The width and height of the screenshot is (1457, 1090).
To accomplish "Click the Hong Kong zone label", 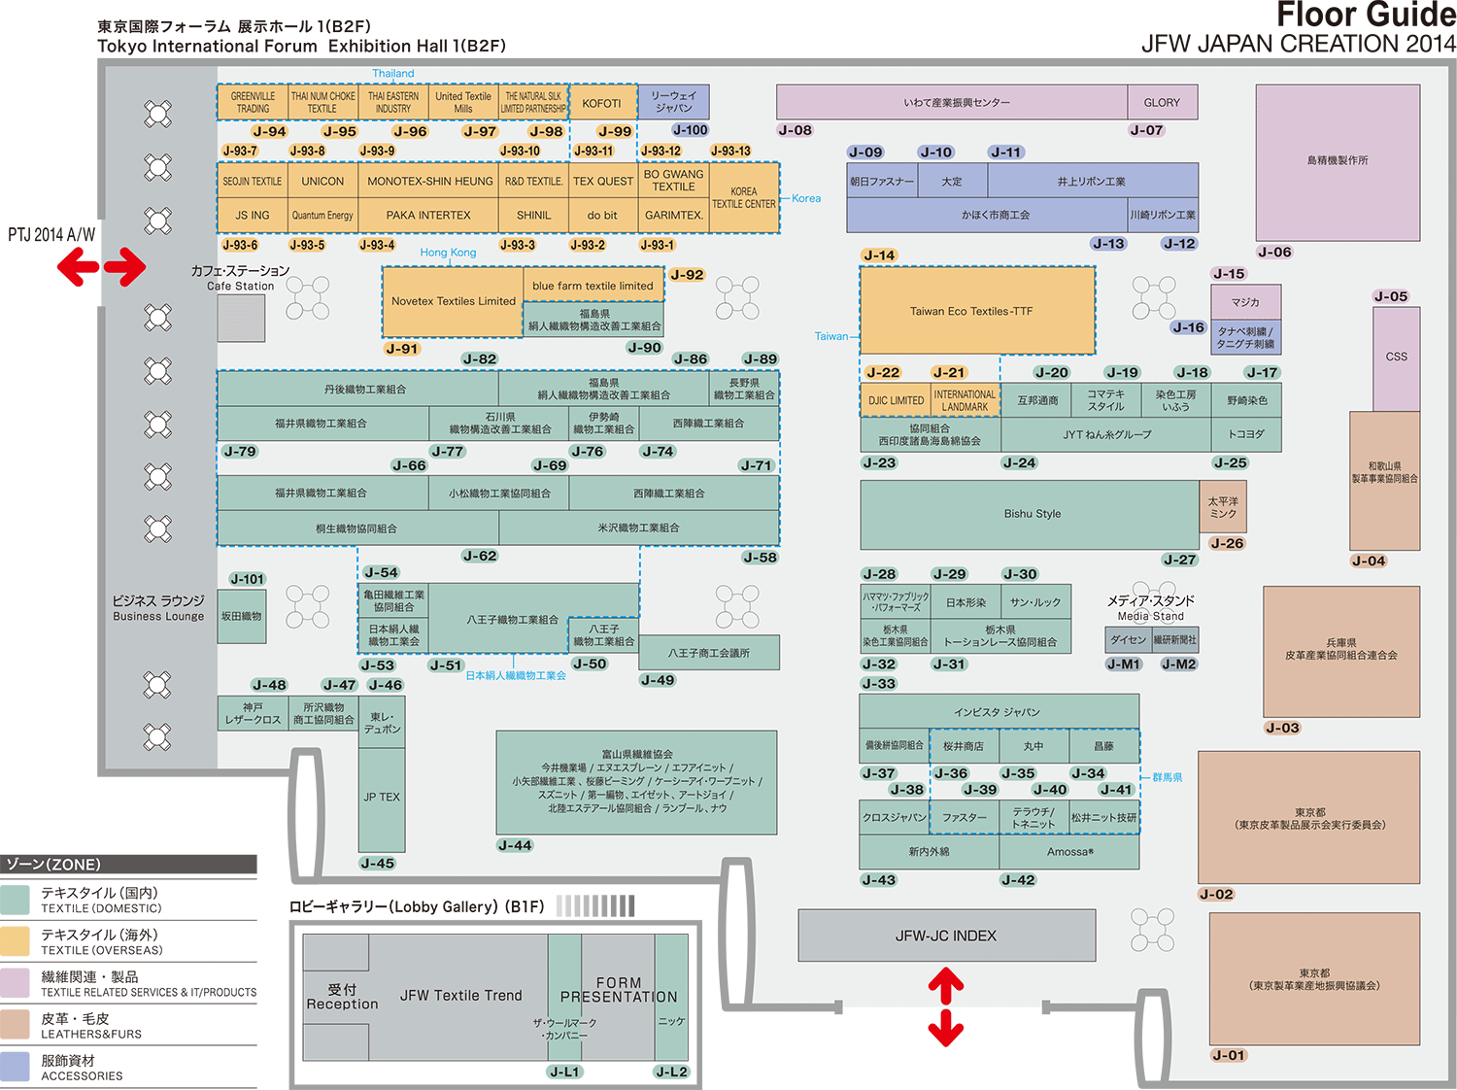I will click(448, 252).
